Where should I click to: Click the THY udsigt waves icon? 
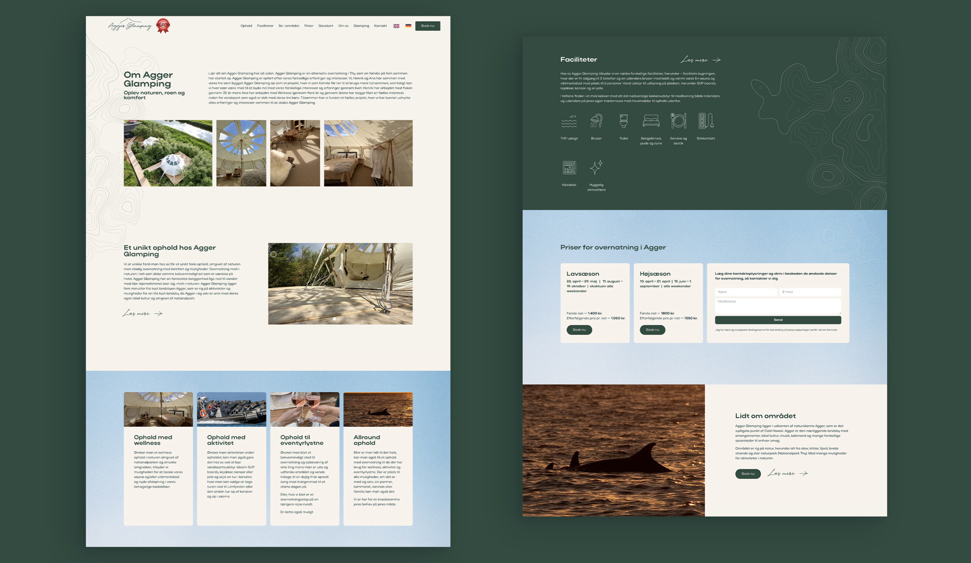569,121
